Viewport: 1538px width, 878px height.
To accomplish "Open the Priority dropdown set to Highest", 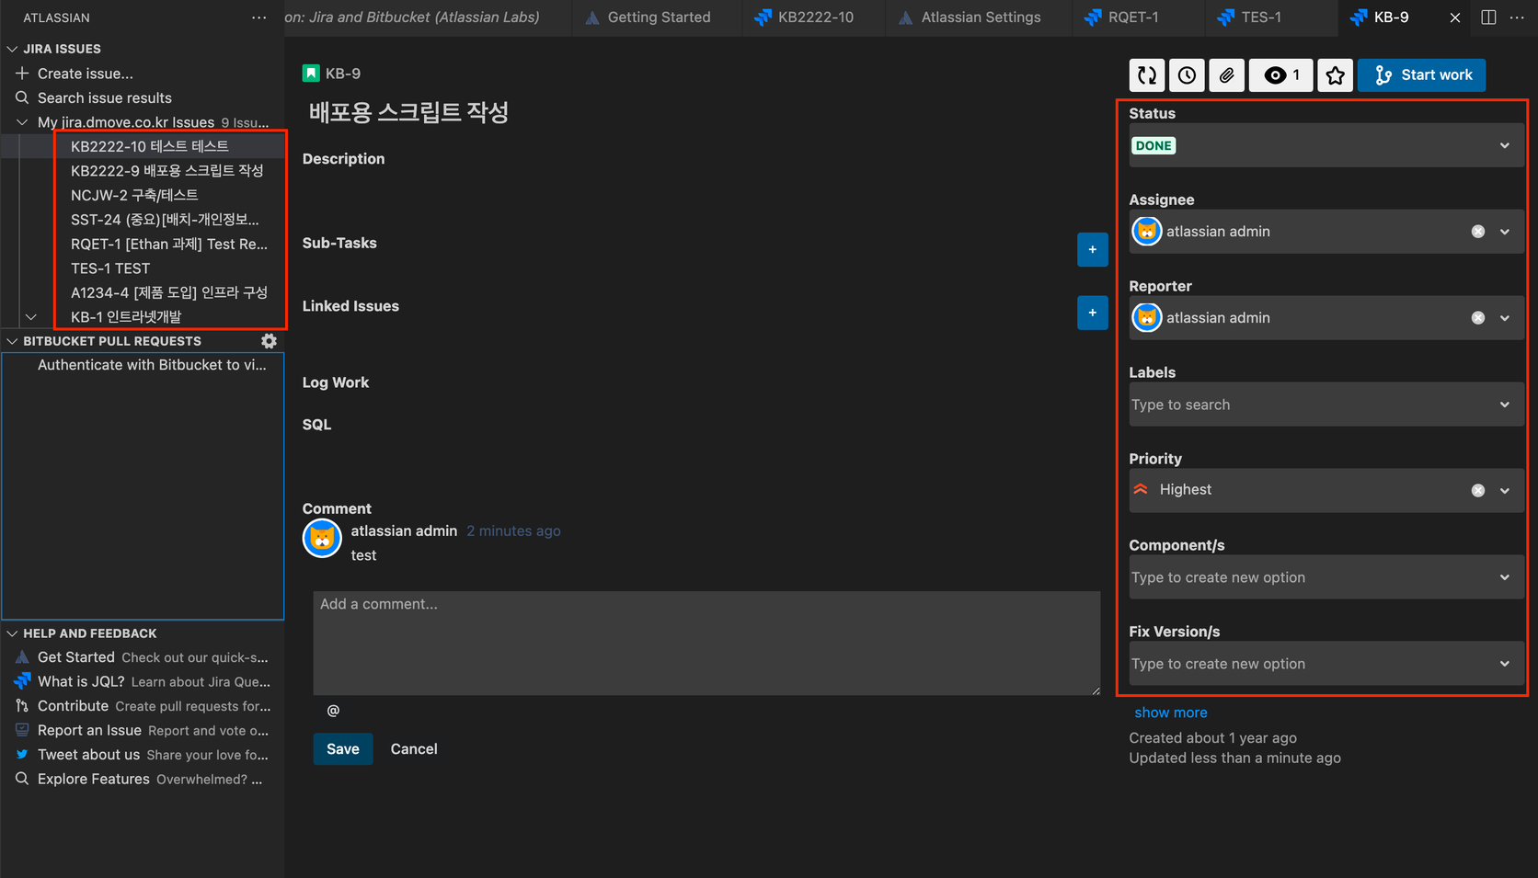I will pyautogui.click(x=1505, y=490).
